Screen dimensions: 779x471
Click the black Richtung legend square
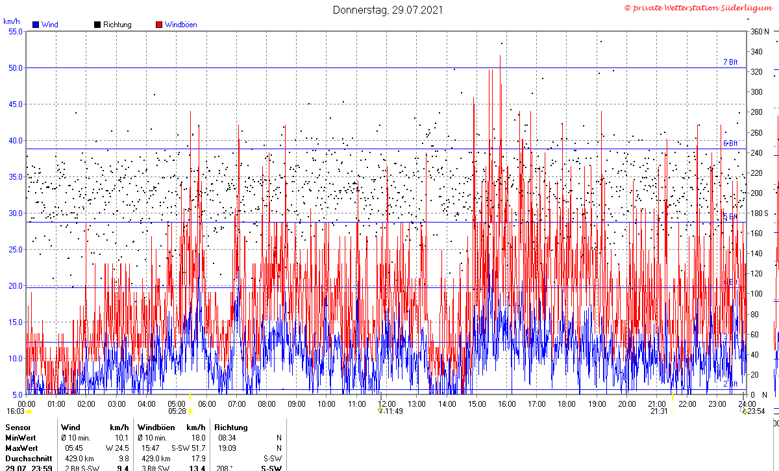point(97,25)
